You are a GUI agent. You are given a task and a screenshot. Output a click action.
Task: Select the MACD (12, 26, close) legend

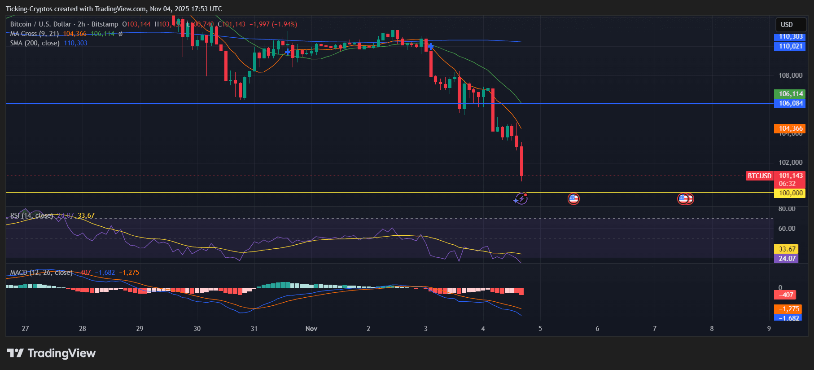click(41, 273)
